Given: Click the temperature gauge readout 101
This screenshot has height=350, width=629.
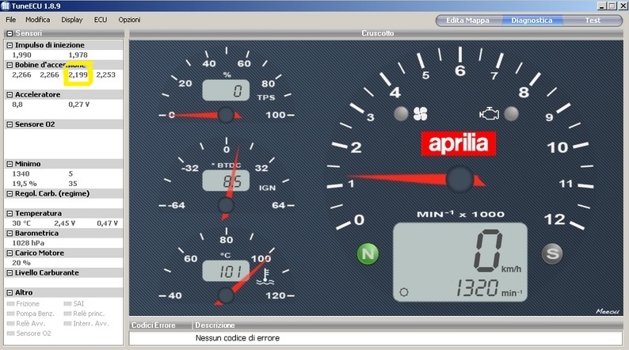Looking at the screenshot, I should [x=226, y=271].
